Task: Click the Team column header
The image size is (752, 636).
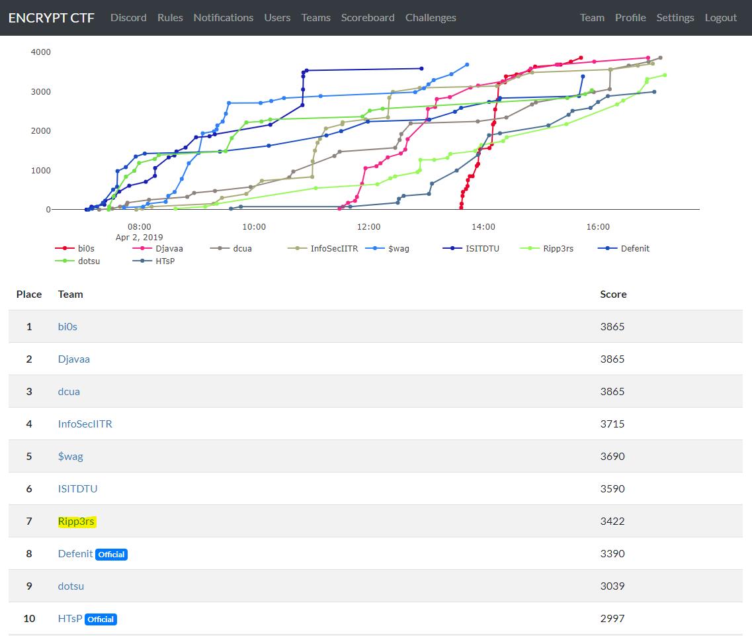Action: tap(71, 295)
